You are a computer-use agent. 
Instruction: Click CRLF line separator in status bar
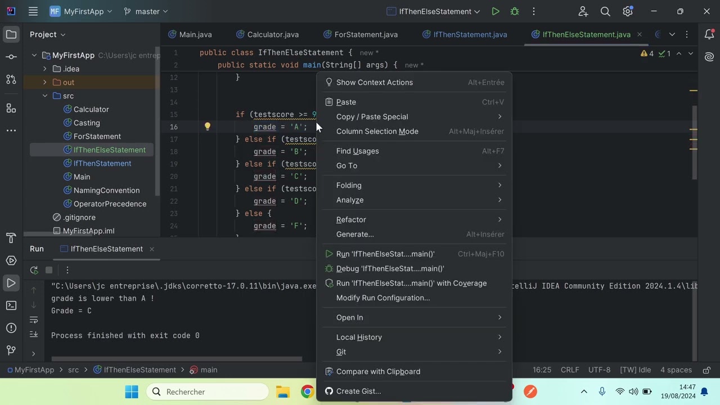click(x=570, y=370)
